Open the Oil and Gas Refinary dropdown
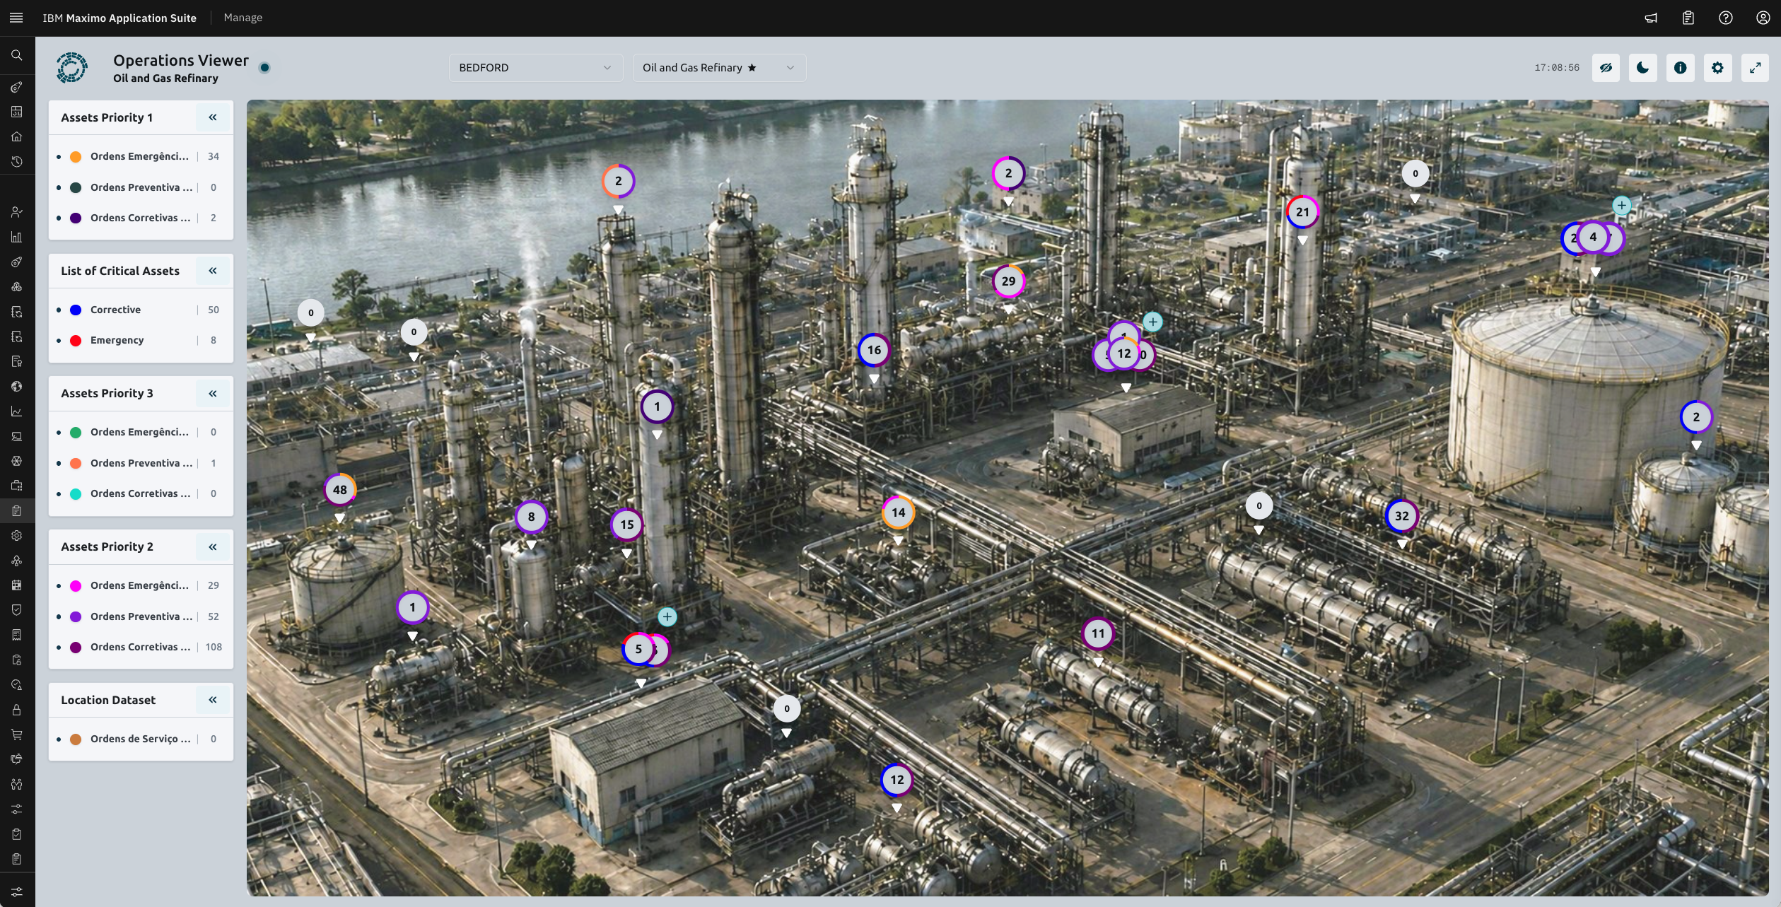This screenshot has width=1781, height=907. click(718, 68)
